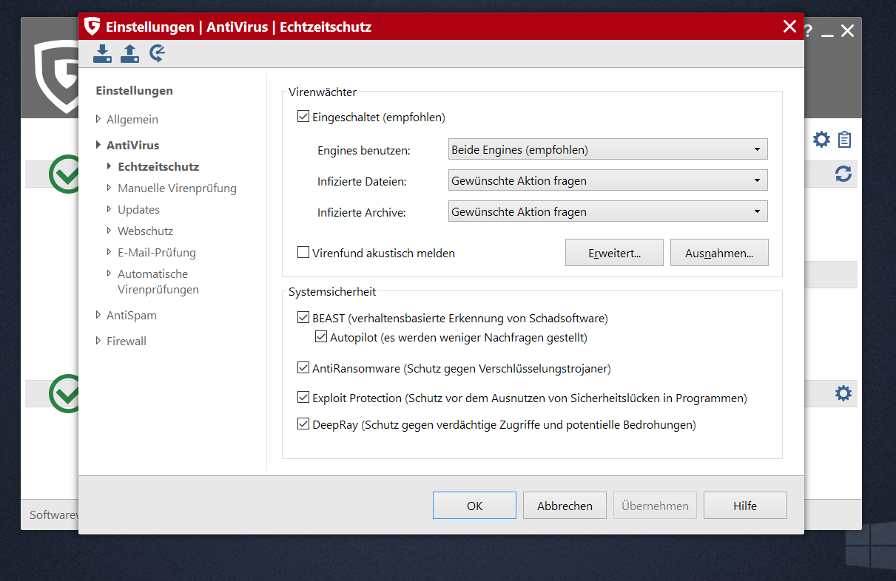Select AntiVirus category
This screenshot has width=896, height=581.
(x=132, y=145)
